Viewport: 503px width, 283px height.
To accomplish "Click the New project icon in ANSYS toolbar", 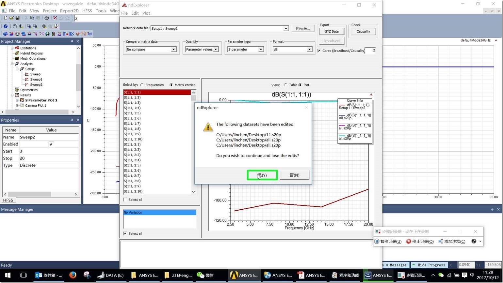I will click(5, 18).
